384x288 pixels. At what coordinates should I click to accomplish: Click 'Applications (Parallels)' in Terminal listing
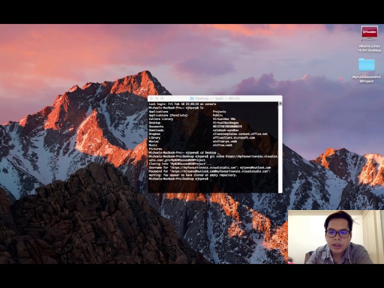168,115
